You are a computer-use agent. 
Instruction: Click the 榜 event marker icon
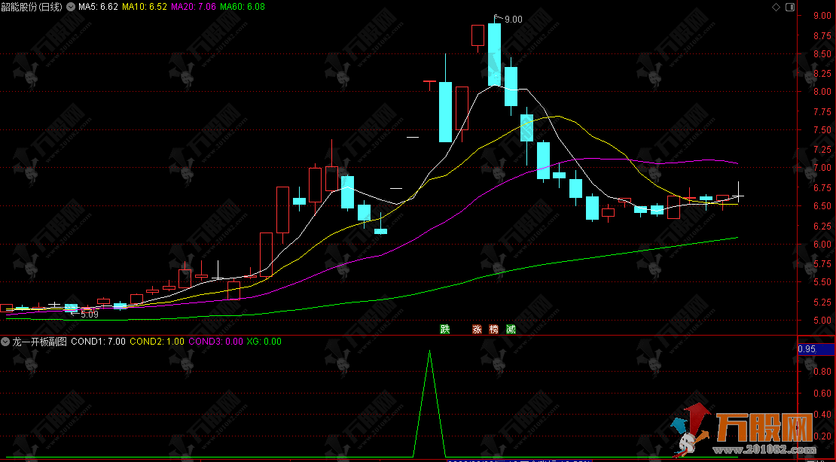[x=494, y=329]
